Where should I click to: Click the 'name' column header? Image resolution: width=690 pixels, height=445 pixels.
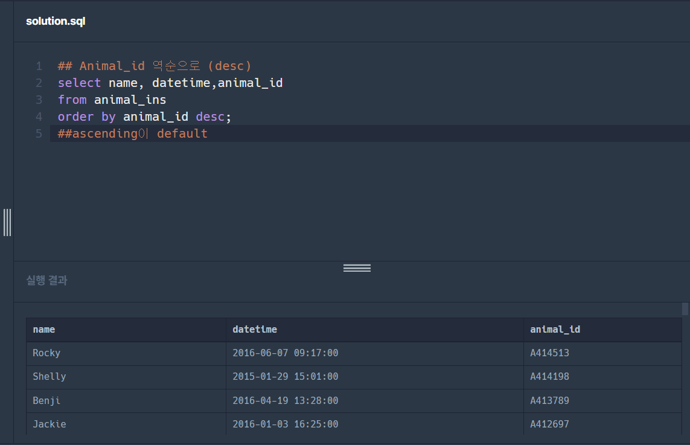pyautogui.click(x=126, y=330)
